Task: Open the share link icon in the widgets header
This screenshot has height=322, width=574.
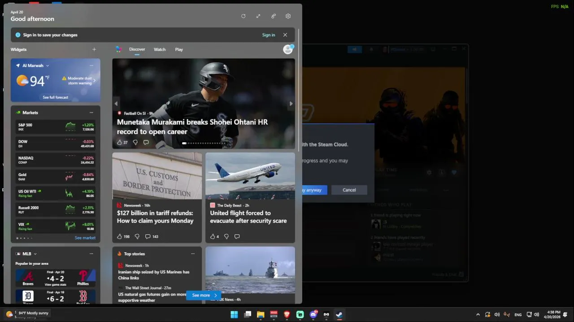Action: click(273, 16)
